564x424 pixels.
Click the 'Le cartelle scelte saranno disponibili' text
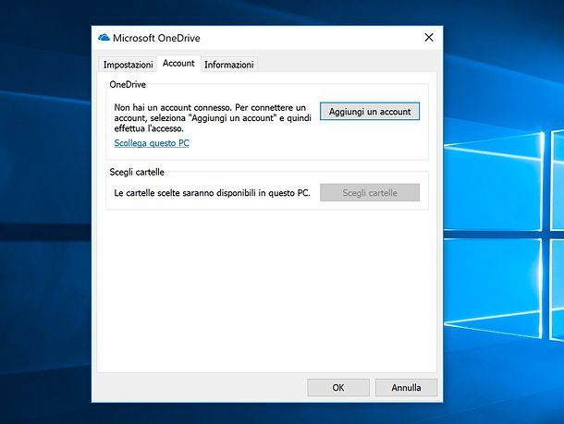tap(212, 193)
